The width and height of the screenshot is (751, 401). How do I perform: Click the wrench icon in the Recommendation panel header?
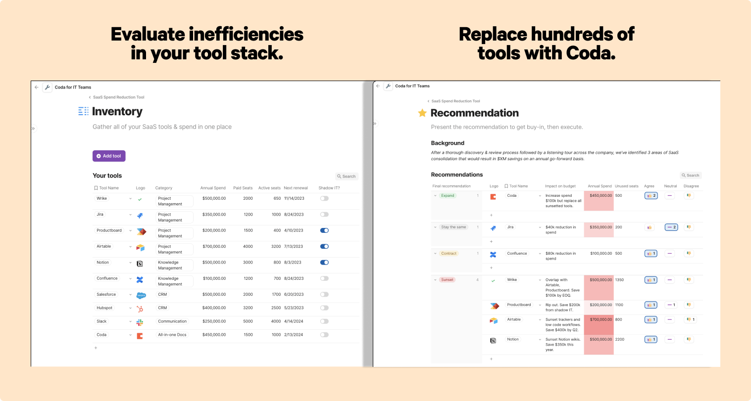coord(388,86)
